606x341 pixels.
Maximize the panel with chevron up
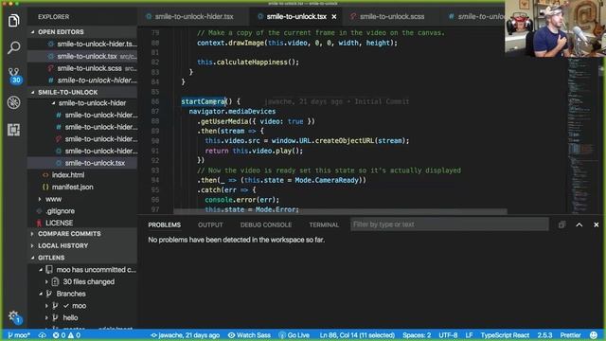coord(579,224)
